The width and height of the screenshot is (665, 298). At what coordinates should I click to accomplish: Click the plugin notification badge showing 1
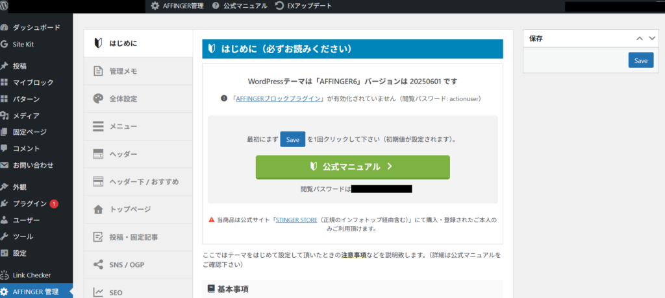point(54,203)
